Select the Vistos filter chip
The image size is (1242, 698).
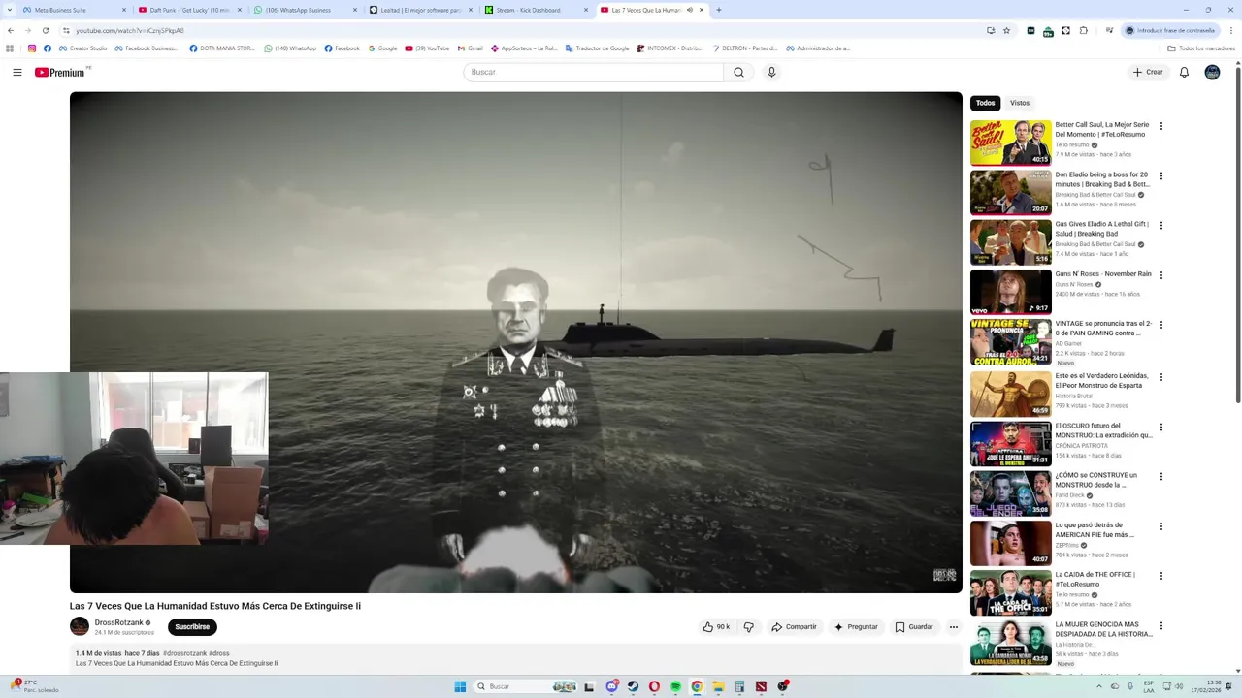coord(1020,103)
